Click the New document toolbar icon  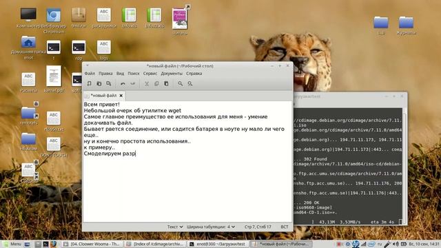click(x=89, y=83)
